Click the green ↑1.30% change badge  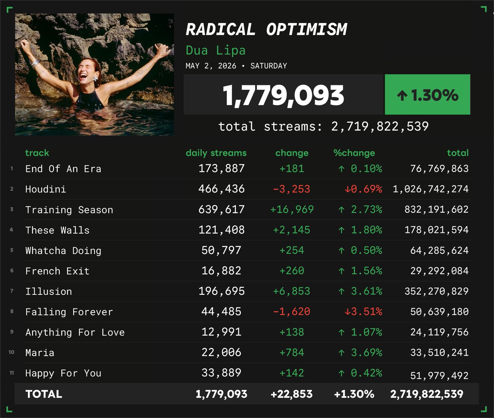(x=427, y=94)
